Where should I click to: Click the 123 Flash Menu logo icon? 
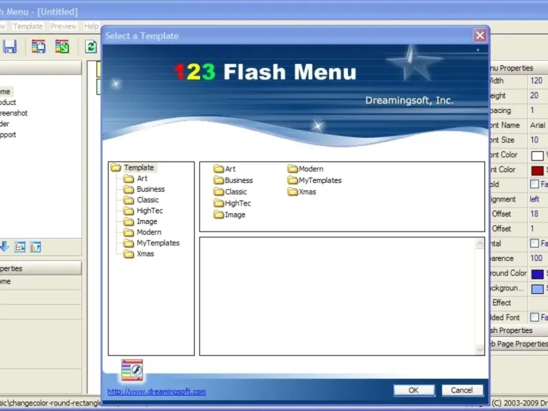(132, 370)
